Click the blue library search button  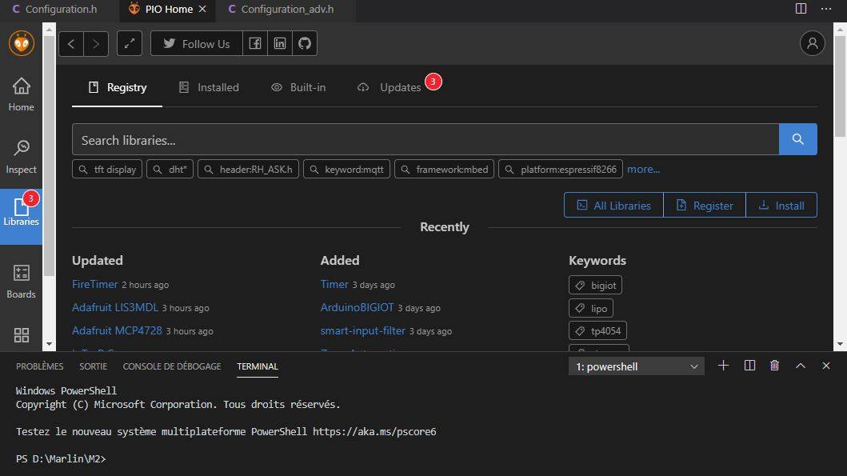point(798,139)
